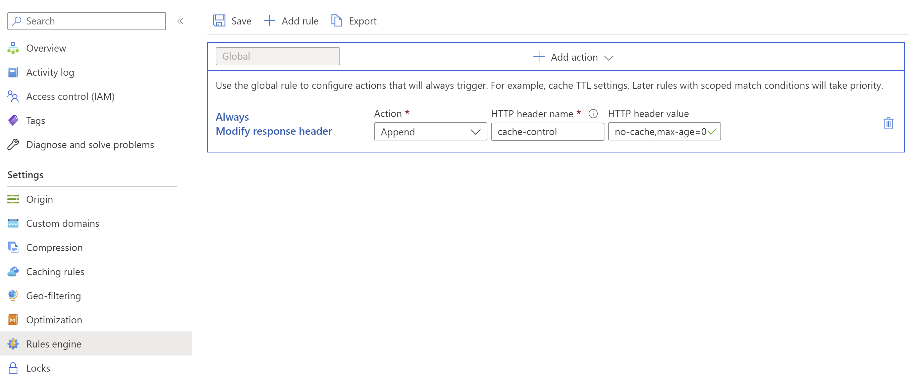Screen dimensions: 913x383
Task: Open Geo-filtering settings
Action: [54, 296]
